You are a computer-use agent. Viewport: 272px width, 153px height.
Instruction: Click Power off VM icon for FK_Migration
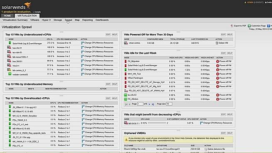click(218, 62)
